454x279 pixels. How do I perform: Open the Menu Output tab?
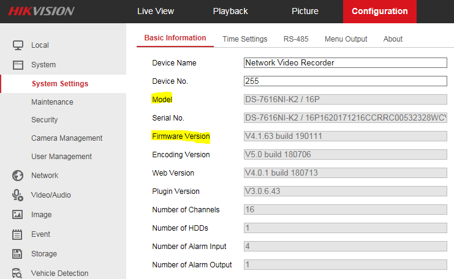tap(346, 39)
